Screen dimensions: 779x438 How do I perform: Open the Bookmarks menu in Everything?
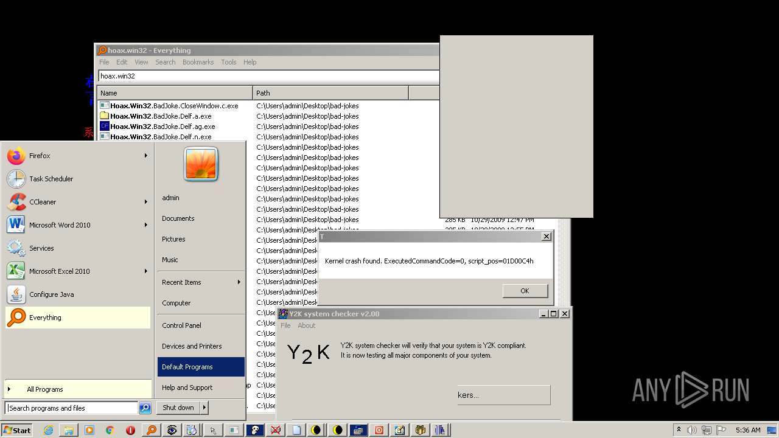[x=198, y=62]
